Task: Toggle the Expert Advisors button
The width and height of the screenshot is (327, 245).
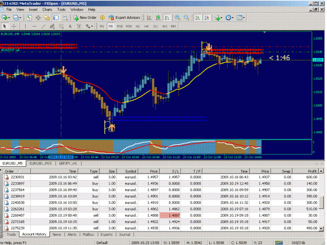Action: coord(124,18)
